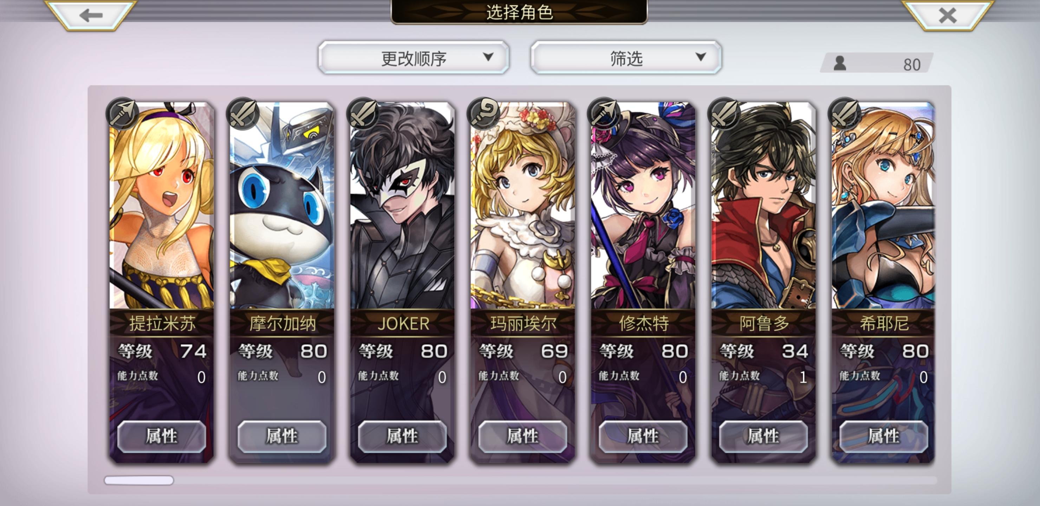The height and width of the screenshot is (506, 1040).
Task: Choose the 希耶尼 character card portrait
Action: pyautogui.click(x=883, y=206)
